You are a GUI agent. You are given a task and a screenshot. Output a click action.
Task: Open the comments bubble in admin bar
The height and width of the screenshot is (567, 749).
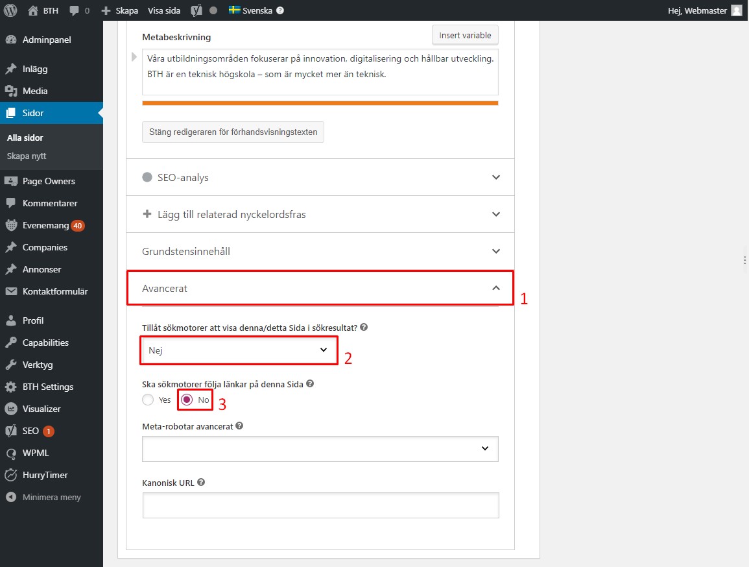[74, 10]
